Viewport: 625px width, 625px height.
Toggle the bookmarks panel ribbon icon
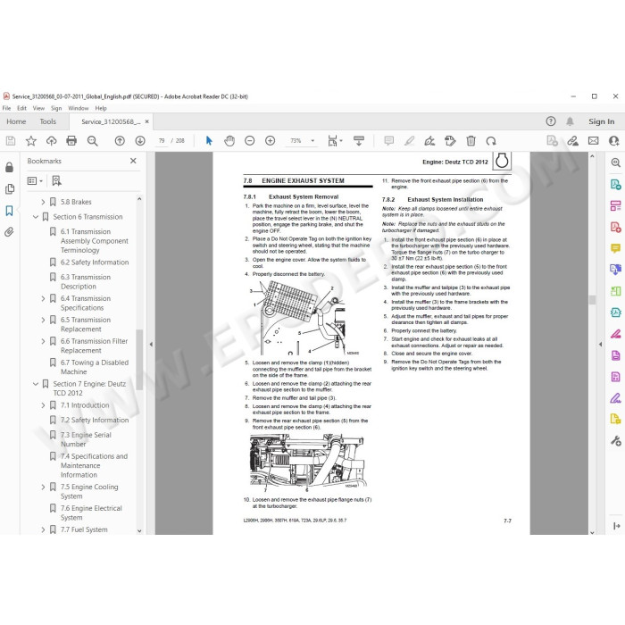[x=9, y=211]
